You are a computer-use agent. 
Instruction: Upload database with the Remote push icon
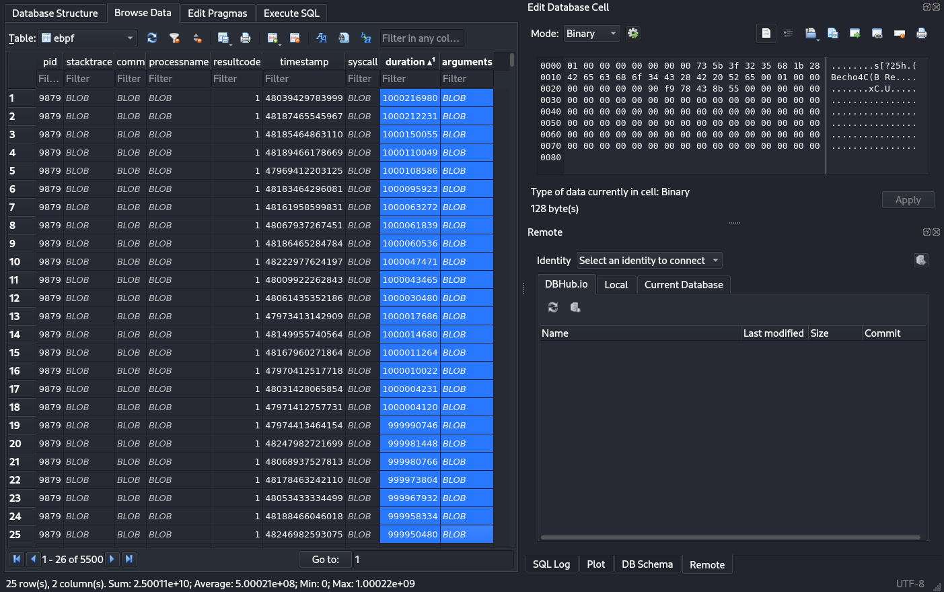pos(921,260)
